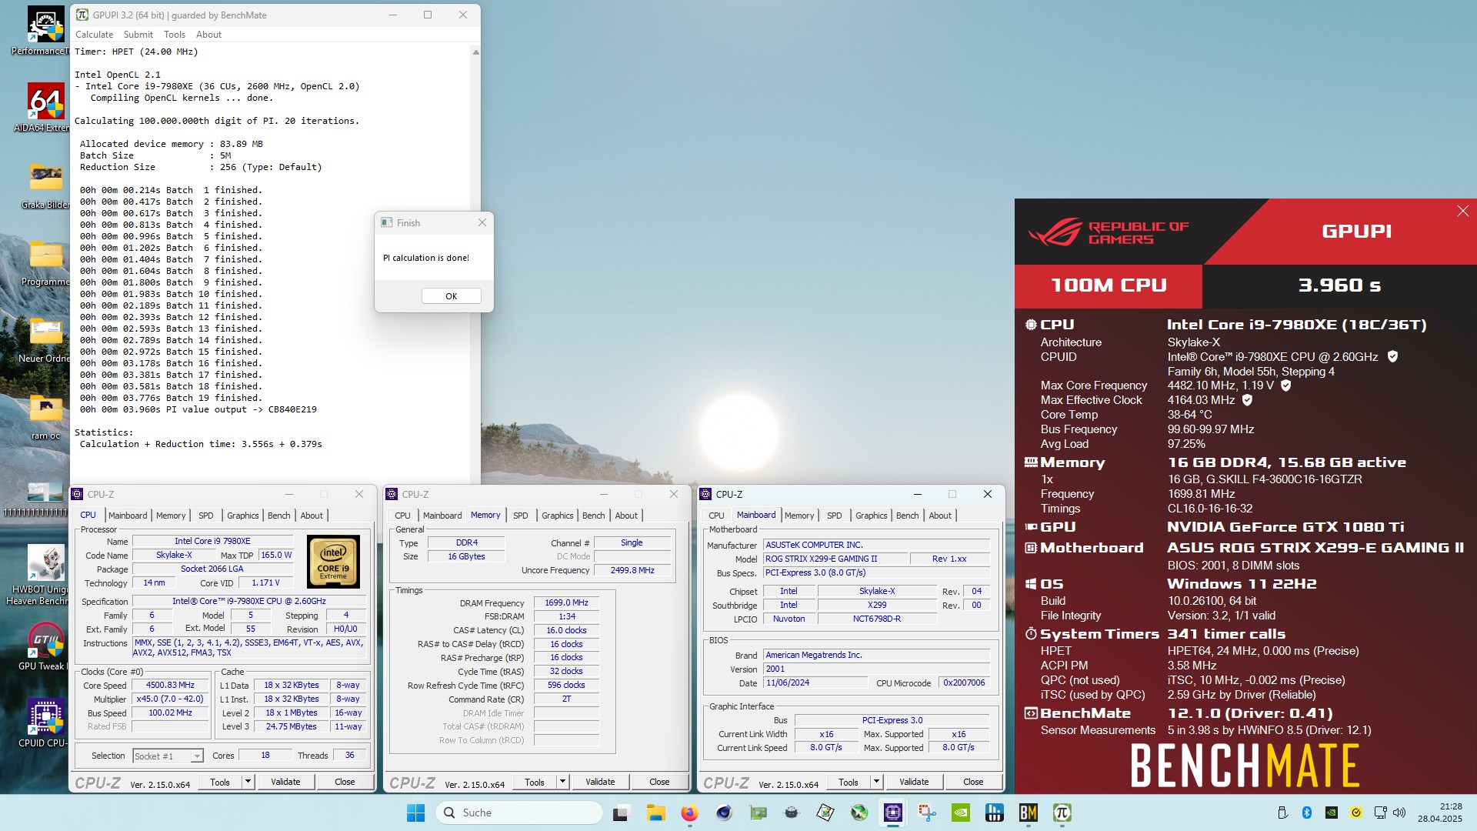This screenshot has height=831, width=1477.
Task: Open Tools dropdown arrow in right CPU-Z
Action: pyautogui.click(x=876, y=782)
